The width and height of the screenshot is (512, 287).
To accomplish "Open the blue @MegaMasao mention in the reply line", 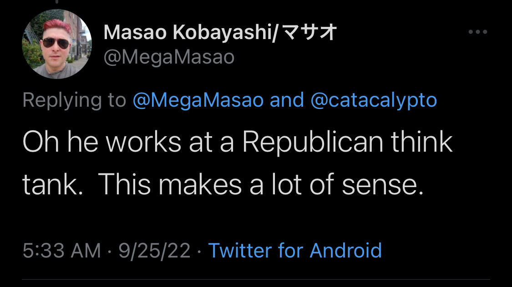I will click(x=198, y=100).
